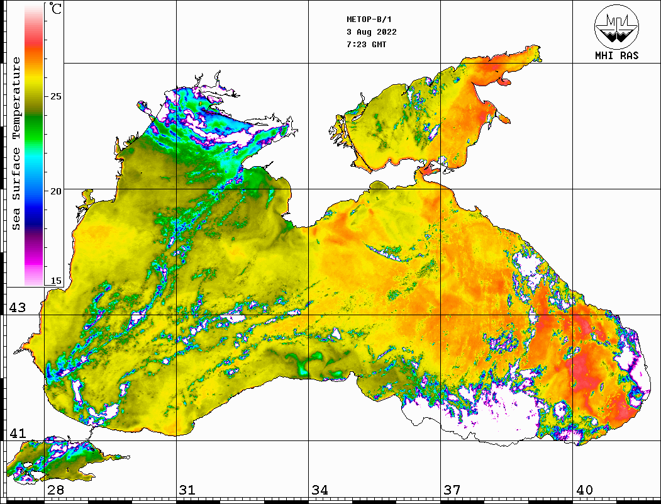Viewport: 661px width, 504px height.
Task: Click the '7:23 GMT' time text
Action: coord(367,45)
